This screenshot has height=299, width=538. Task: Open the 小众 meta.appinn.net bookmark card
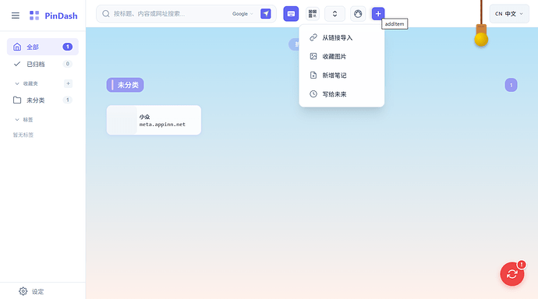tap(154, 120)
